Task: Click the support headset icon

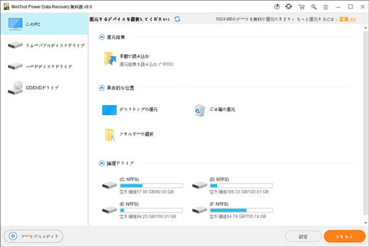Action: pos(288,6)
